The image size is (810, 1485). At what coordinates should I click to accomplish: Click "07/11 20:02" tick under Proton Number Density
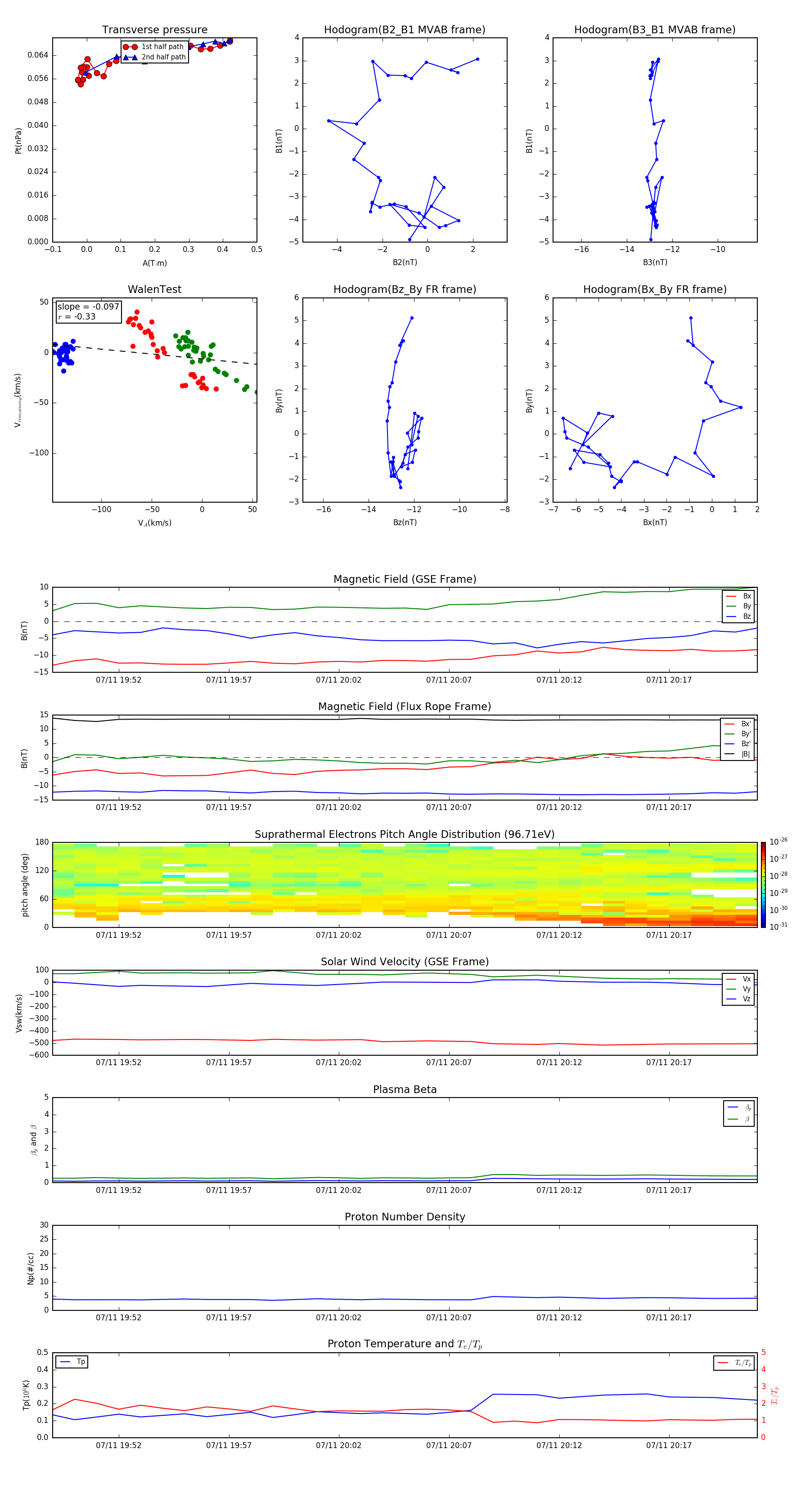click(x=338, y=1318)
